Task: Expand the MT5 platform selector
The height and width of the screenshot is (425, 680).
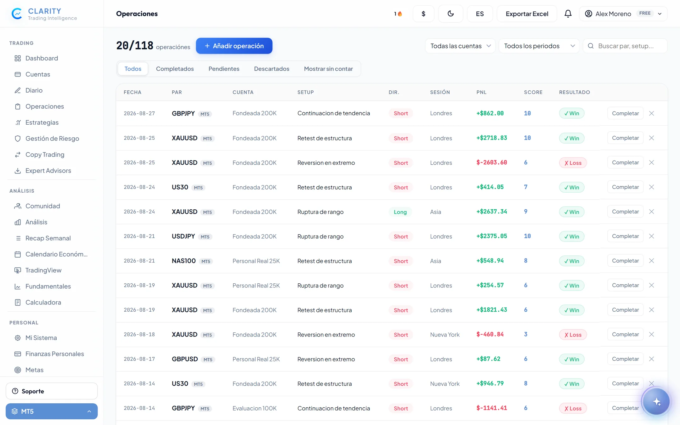Action: point(52,411)
